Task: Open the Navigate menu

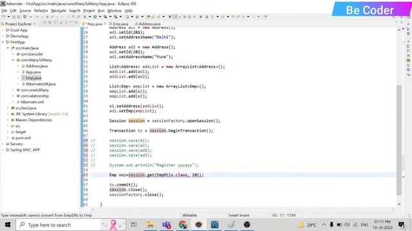Action: click(x=59, y=10)
